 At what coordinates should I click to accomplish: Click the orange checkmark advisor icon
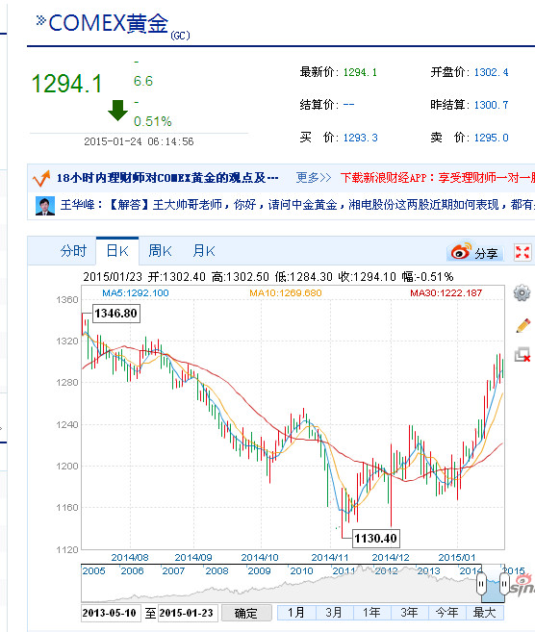click(x=41, y=178)
